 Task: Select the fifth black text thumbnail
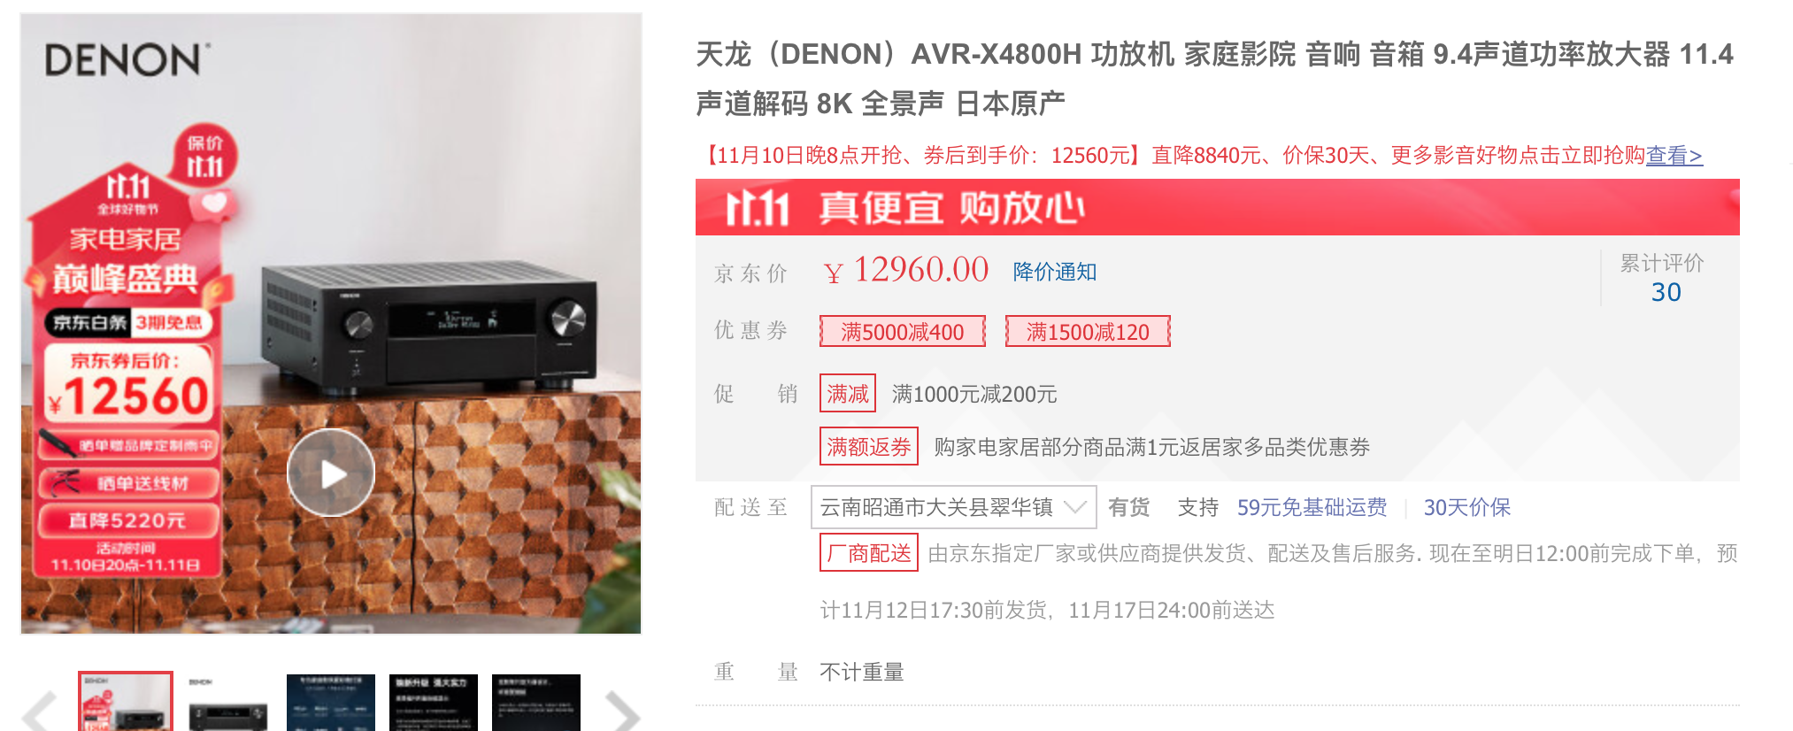536,703
